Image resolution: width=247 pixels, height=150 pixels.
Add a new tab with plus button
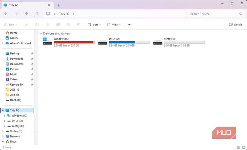coord(59,5)
